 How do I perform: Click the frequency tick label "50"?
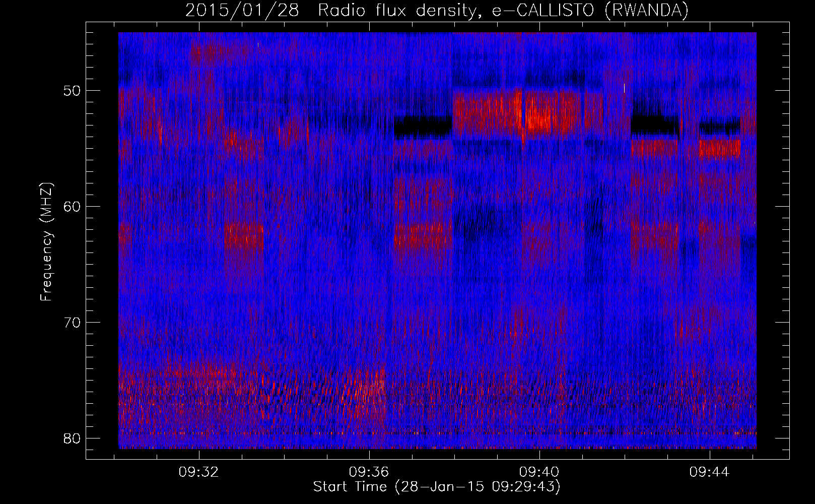(72, 91)
